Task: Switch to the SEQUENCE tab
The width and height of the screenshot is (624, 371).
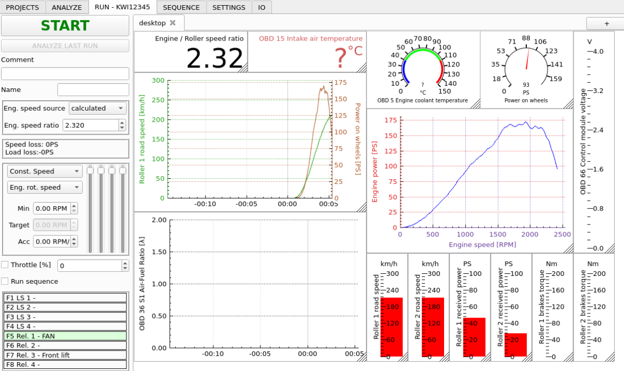Action: point(181,7)
